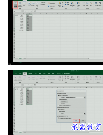Viewport: 103px width, 135px height.
Task: Click SmartArt in the upper window's ribbon
Action: (43, 2)
